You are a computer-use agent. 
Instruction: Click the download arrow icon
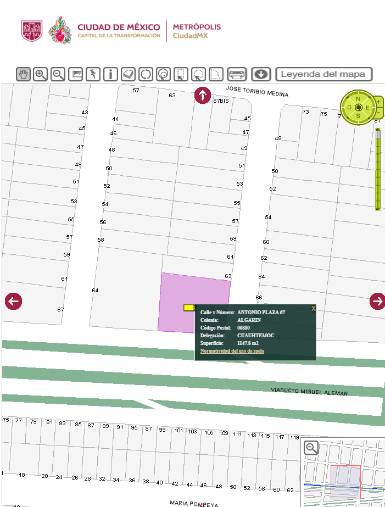261,74
